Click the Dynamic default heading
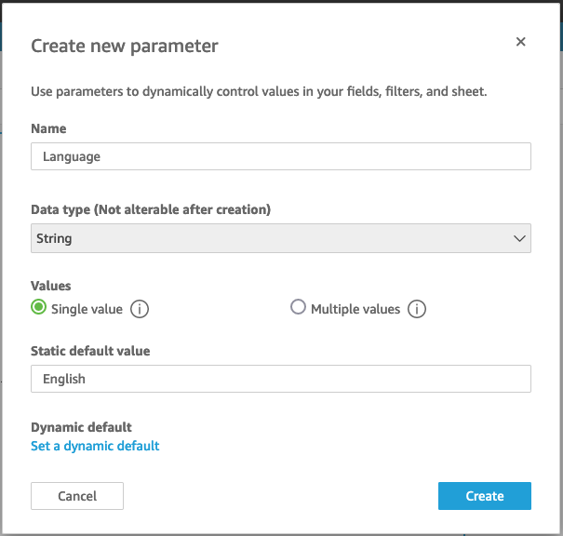 click(81, 427)
